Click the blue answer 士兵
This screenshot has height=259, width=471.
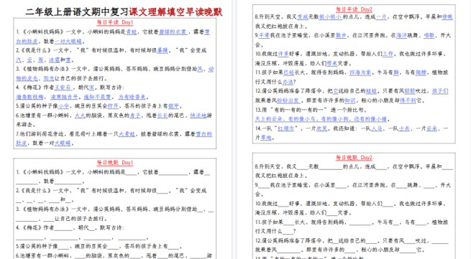(x=404, y=128)
